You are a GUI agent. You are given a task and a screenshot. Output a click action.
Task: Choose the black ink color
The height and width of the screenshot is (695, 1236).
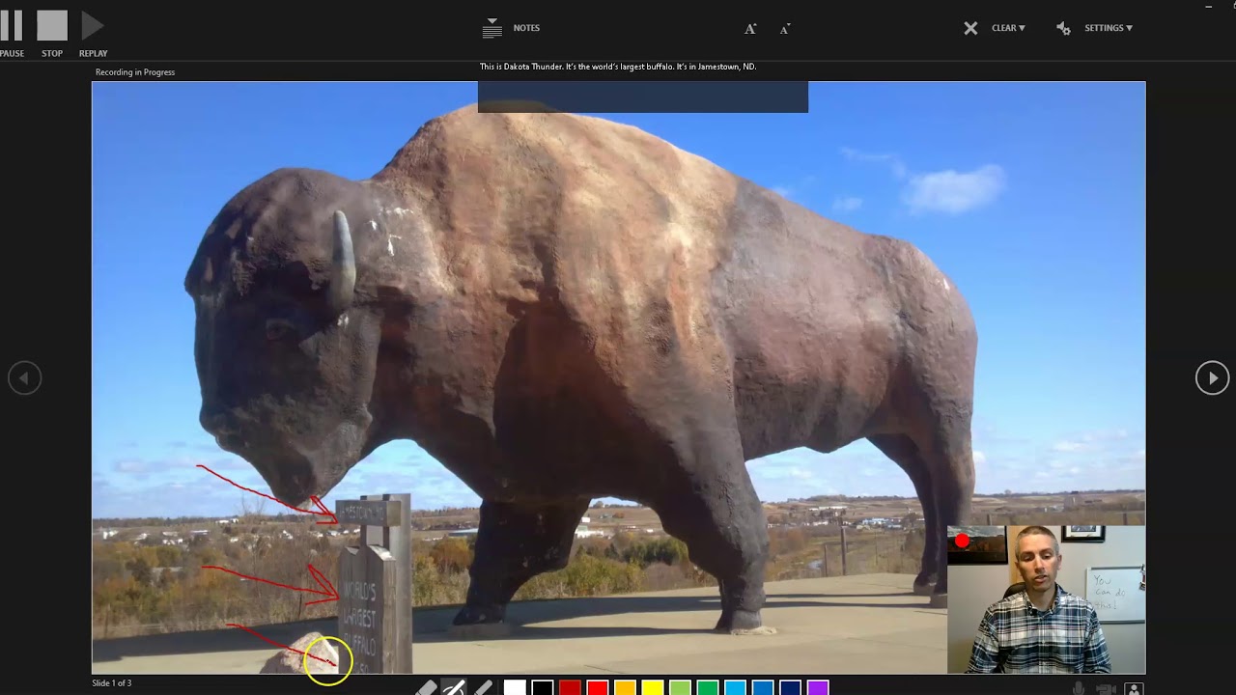pyautogui.click(x=543, y=688)
